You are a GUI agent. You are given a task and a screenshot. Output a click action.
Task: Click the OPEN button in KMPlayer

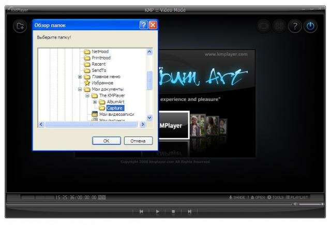click(258, 198)
